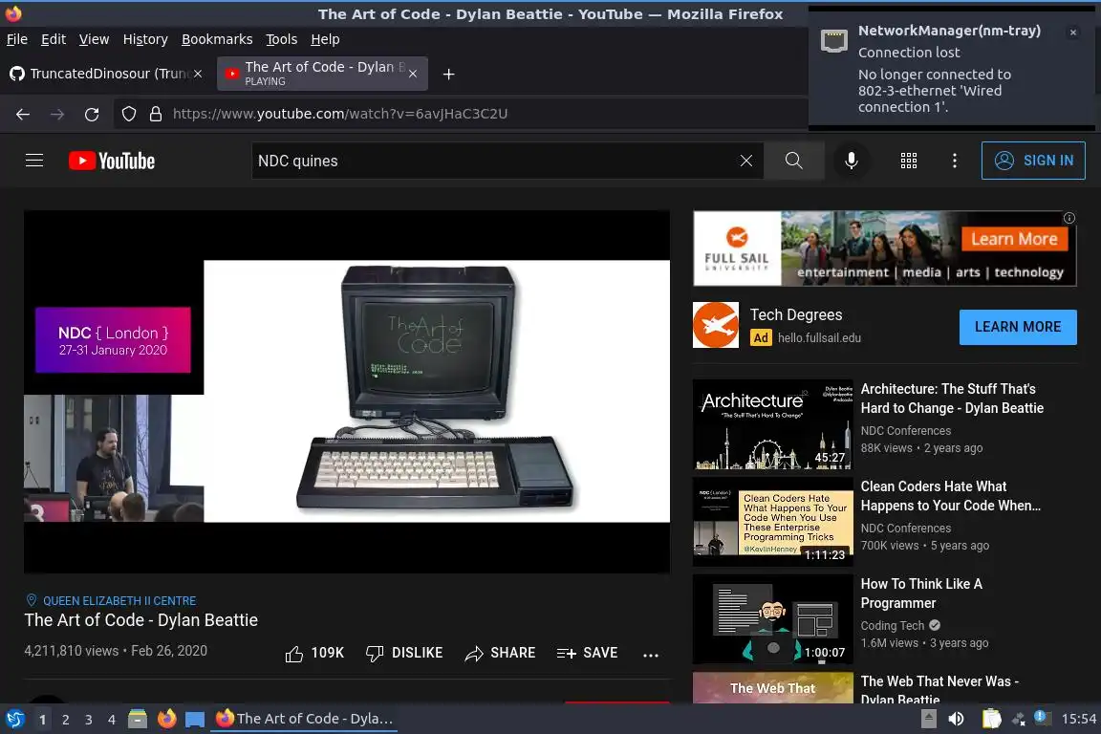Open QUEEN ELIZABETH II CENTRE location link
The image size is (1101, 734).
pos(119,600)
